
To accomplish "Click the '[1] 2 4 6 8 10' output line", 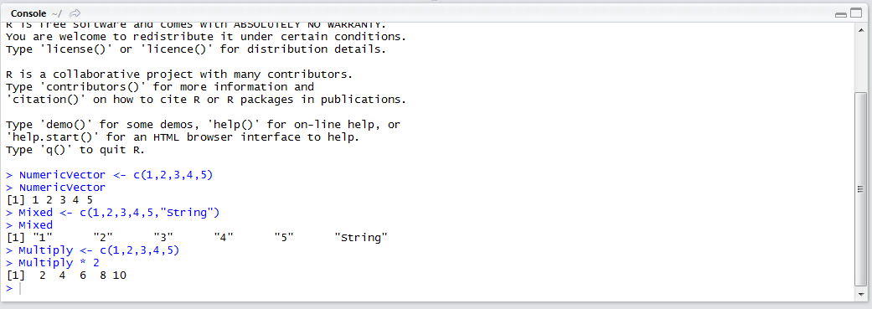I will [x=66, y=276].
